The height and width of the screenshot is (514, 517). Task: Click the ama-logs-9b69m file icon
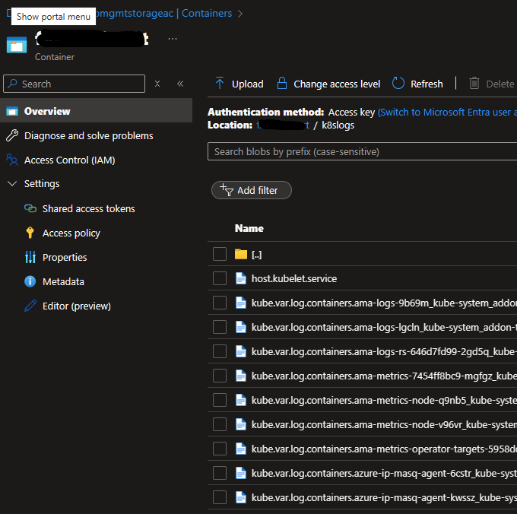tap(241, 303)
